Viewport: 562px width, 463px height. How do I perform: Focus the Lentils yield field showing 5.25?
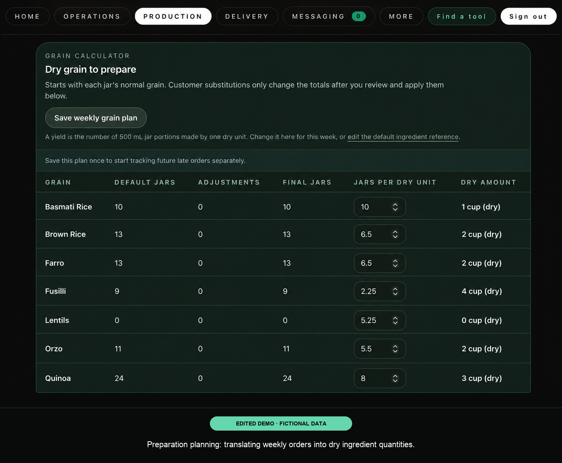pyautogui.click(x=380, y=320)
